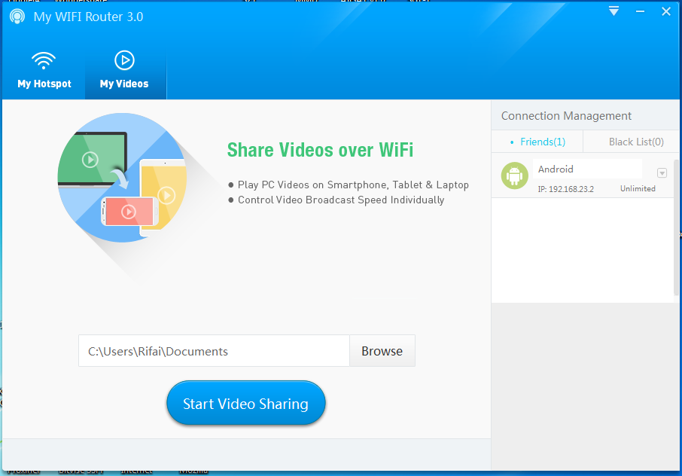Image resolution: width=682 pixels, height=476 pixels.
Task: Click the Share Videos illustration graphic
Action: click(x=122, y=178)
